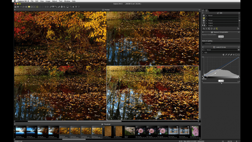252x142 pixels.
Task: Open the second Manual dropdown in Edit
Action: tap(222, 21)
